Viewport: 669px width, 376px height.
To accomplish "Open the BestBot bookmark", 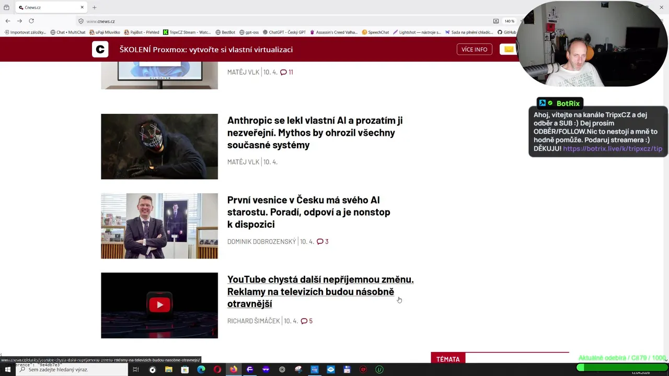I will coord(225,32).
